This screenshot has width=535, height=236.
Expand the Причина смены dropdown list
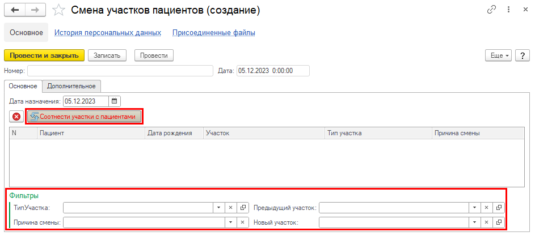pos(219,222)
